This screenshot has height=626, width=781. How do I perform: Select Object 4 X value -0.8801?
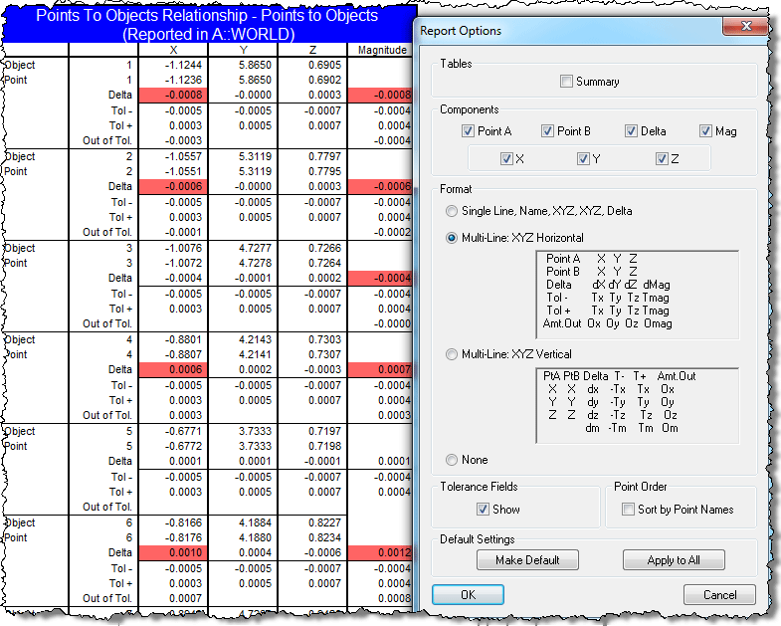(183, 340)
